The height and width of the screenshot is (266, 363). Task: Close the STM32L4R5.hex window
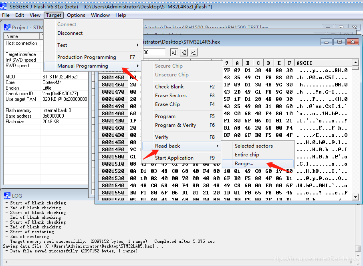[x=353, y=42]
